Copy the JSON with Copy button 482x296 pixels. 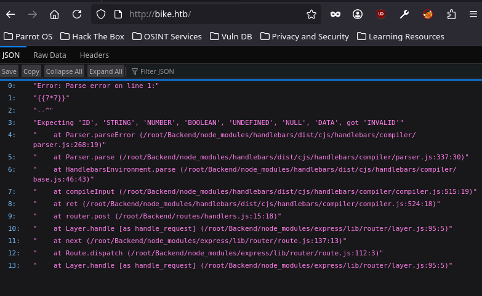click(31, 71)
